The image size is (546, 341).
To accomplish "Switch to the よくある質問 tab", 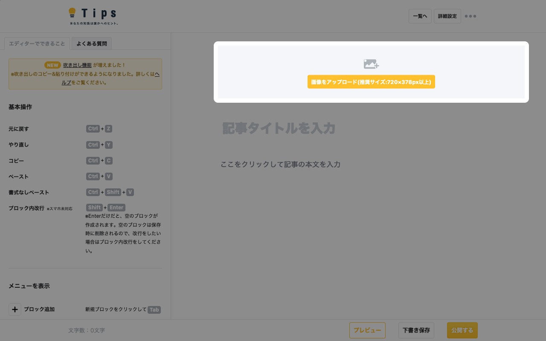I will click(x=92, y=43).
